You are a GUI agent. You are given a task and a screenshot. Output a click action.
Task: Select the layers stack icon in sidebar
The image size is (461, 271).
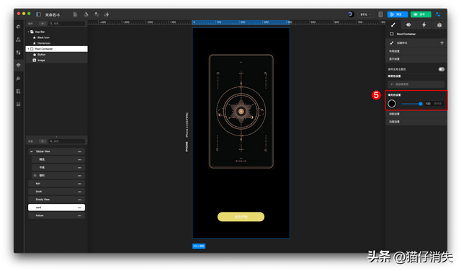tap(18, 65)
